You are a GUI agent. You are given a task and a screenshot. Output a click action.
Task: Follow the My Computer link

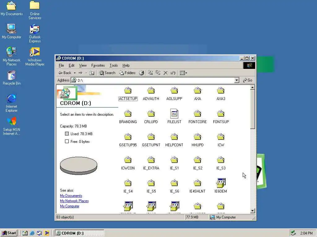click(70, 206)
